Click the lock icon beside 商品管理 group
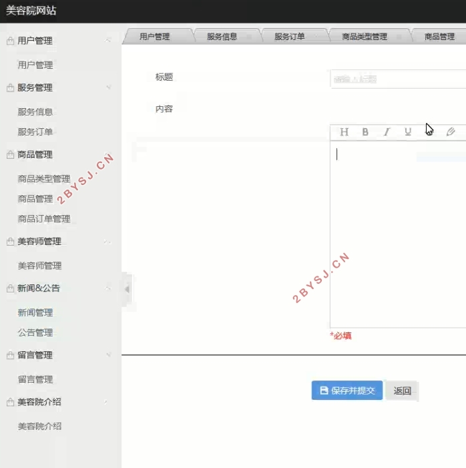 coord(10,155)
